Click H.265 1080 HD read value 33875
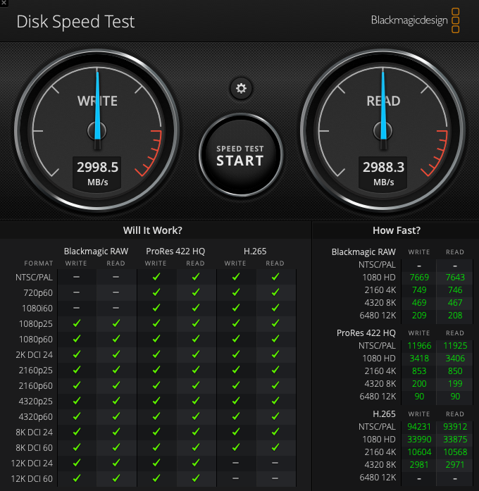479x491 pixels. (455, 440)
